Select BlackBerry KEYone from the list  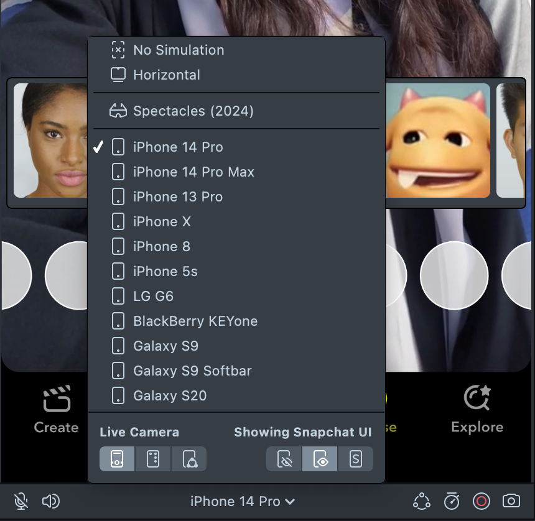pyautogui.click(x=195, y=321)
